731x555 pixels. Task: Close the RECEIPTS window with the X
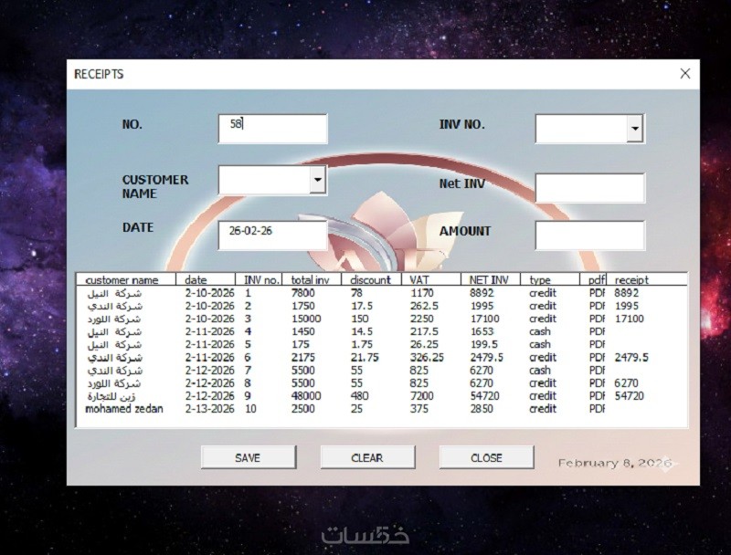click(x=684, y=74)
